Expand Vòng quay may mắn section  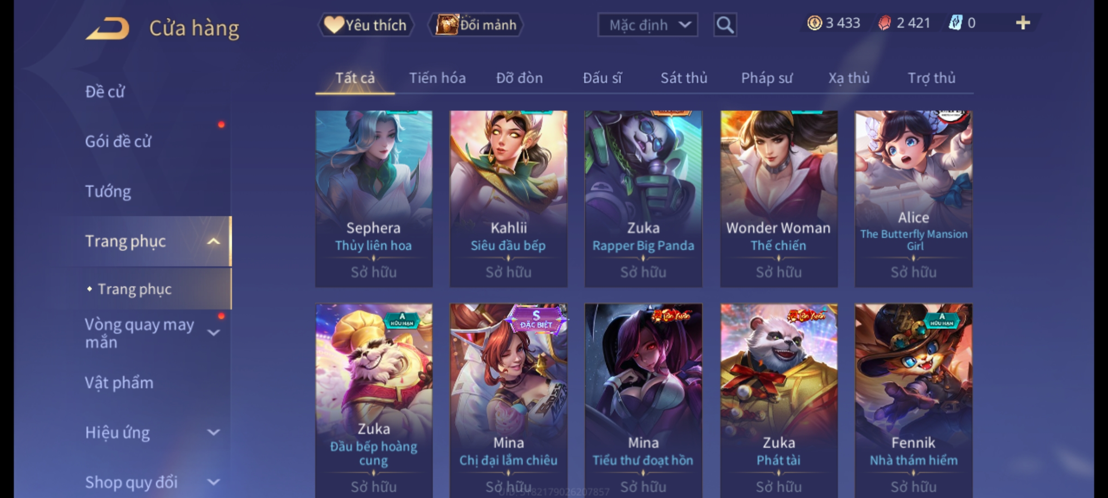click(213, 333)
